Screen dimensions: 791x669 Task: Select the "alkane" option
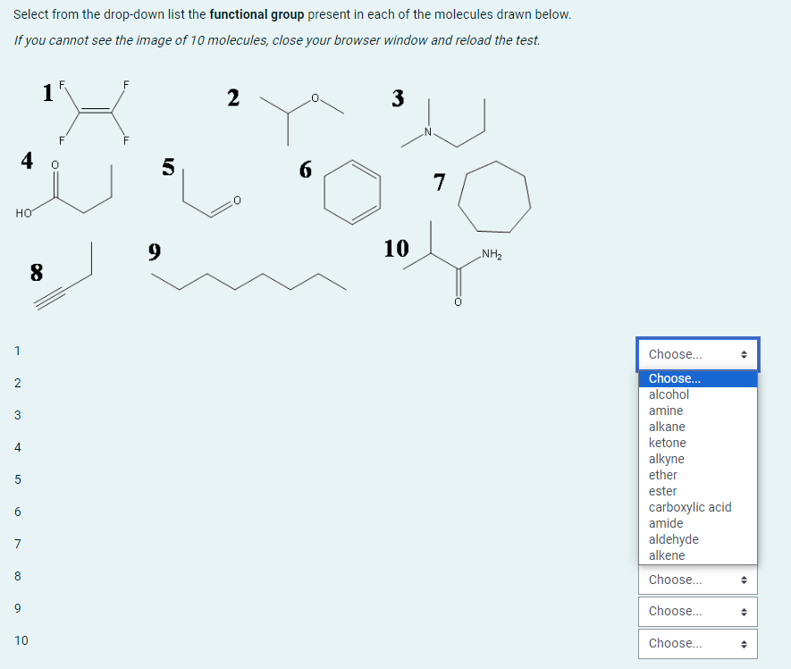(666, 426)
